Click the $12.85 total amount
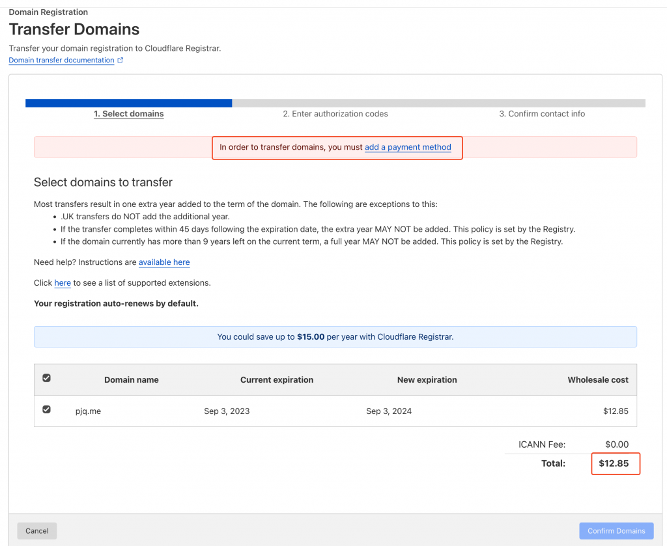This screenshot has height=546, width=667. [614, 464]
